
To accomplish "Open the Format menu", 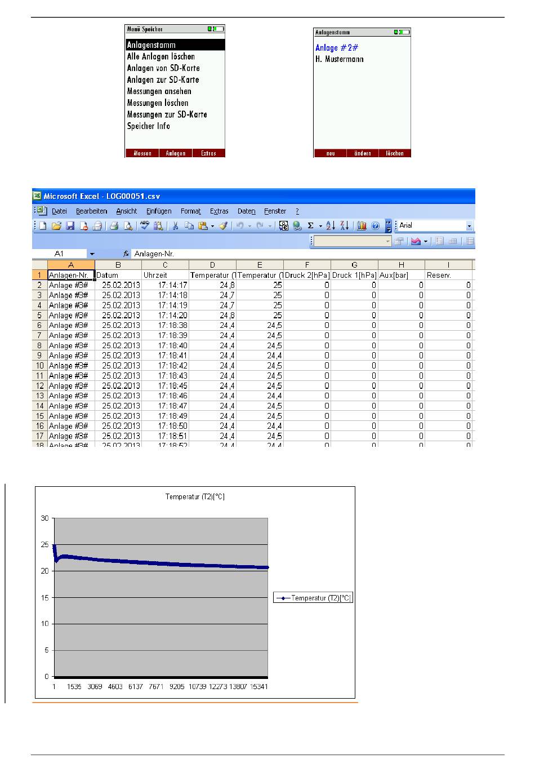I will click(x=191, y=211).
